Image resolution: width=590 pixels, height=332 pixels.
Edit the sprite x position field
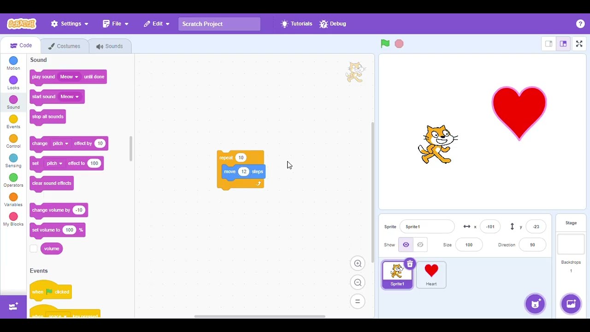490,226
